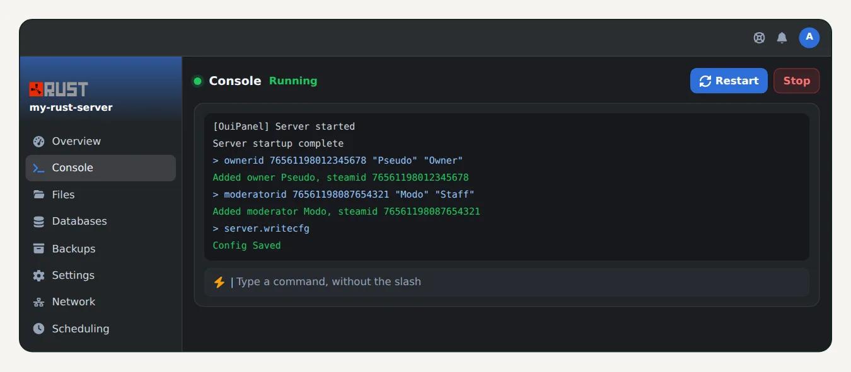Click the ownerid command line
The width and height of the screenshot is (851, 372).
pyautogui.click(x=338, y=161)
